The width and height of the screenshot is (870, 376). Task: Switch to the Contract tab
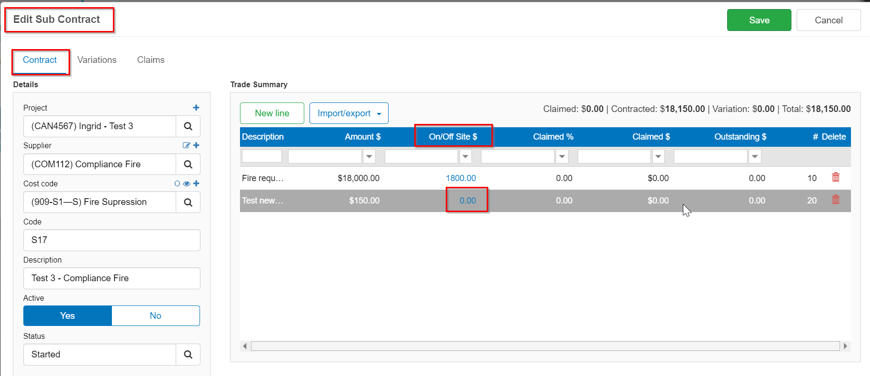(40, 60)
